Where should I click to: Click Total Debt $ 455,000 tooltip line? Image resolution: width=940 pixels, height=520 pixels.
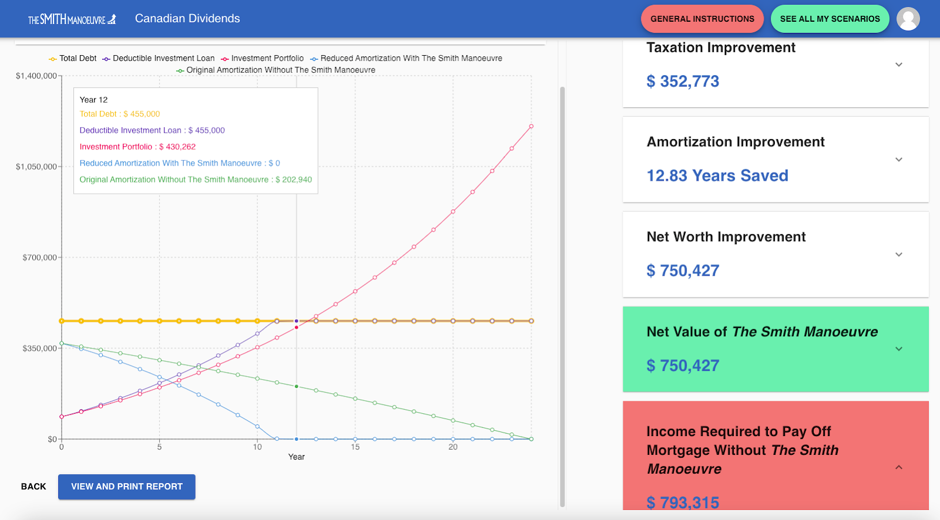click(120, 114)
